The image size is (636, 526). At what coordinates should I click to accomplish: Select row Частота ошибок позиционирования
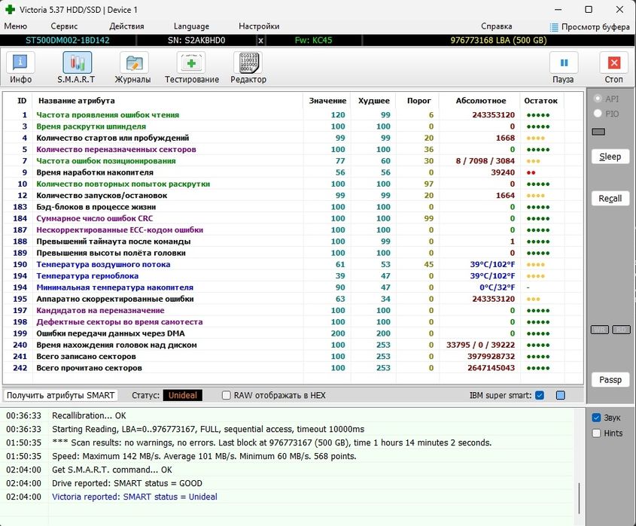tap(293, 161)
